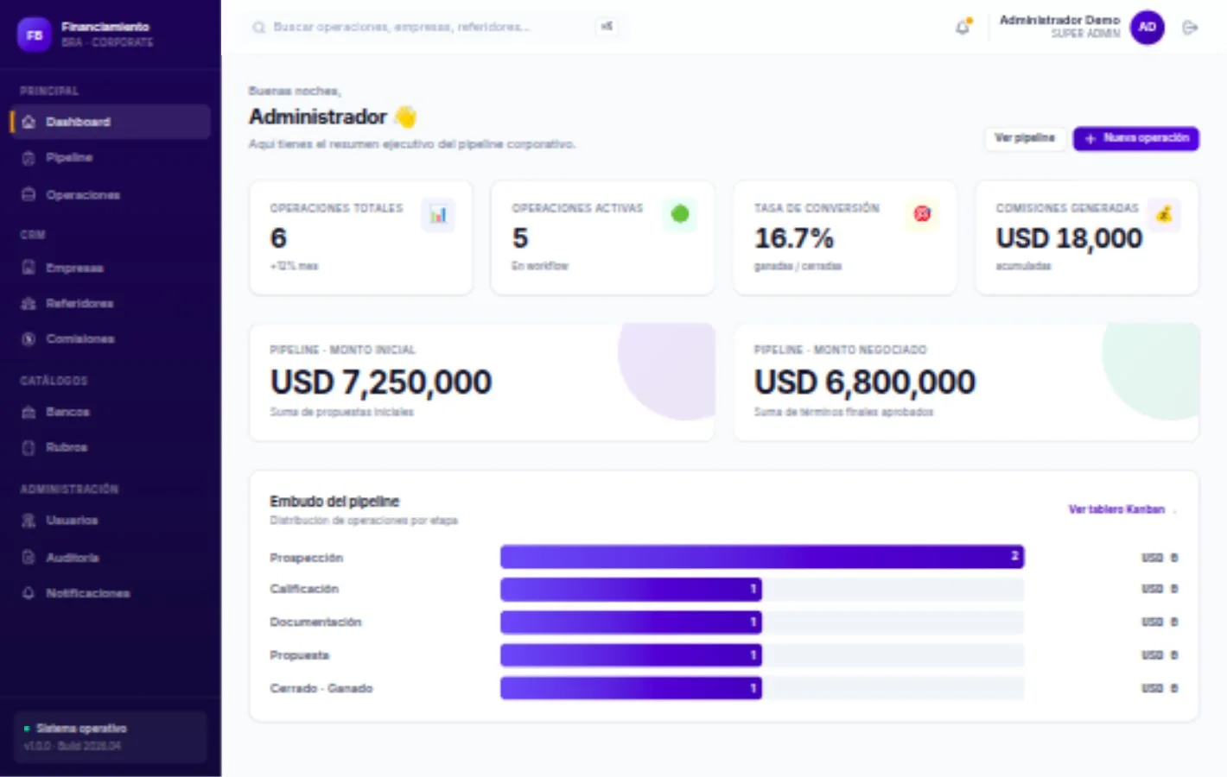
Task: Go to Pipeline in the sidebar
Action: pyautogui.click(x=111, y=158)
